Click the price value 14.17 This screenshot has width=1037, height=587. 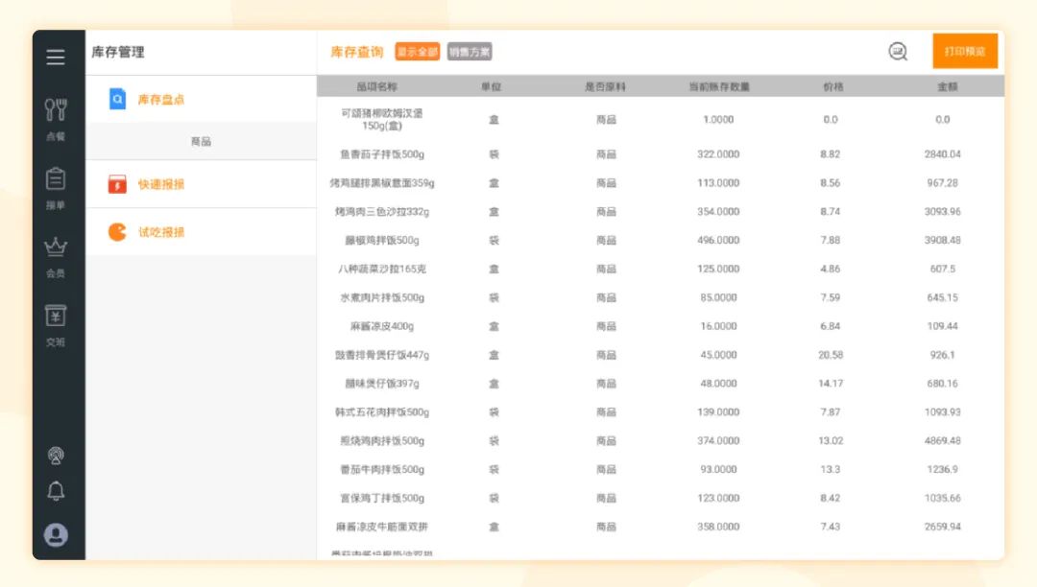click(x=831, y=384)
